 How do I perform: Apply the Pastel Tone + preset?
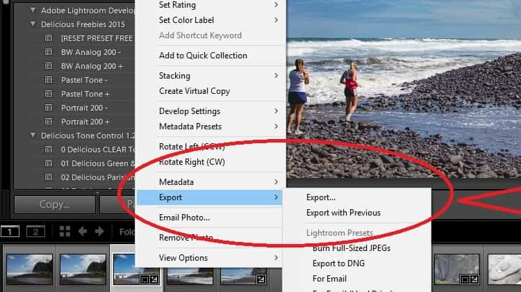[85, 94]
